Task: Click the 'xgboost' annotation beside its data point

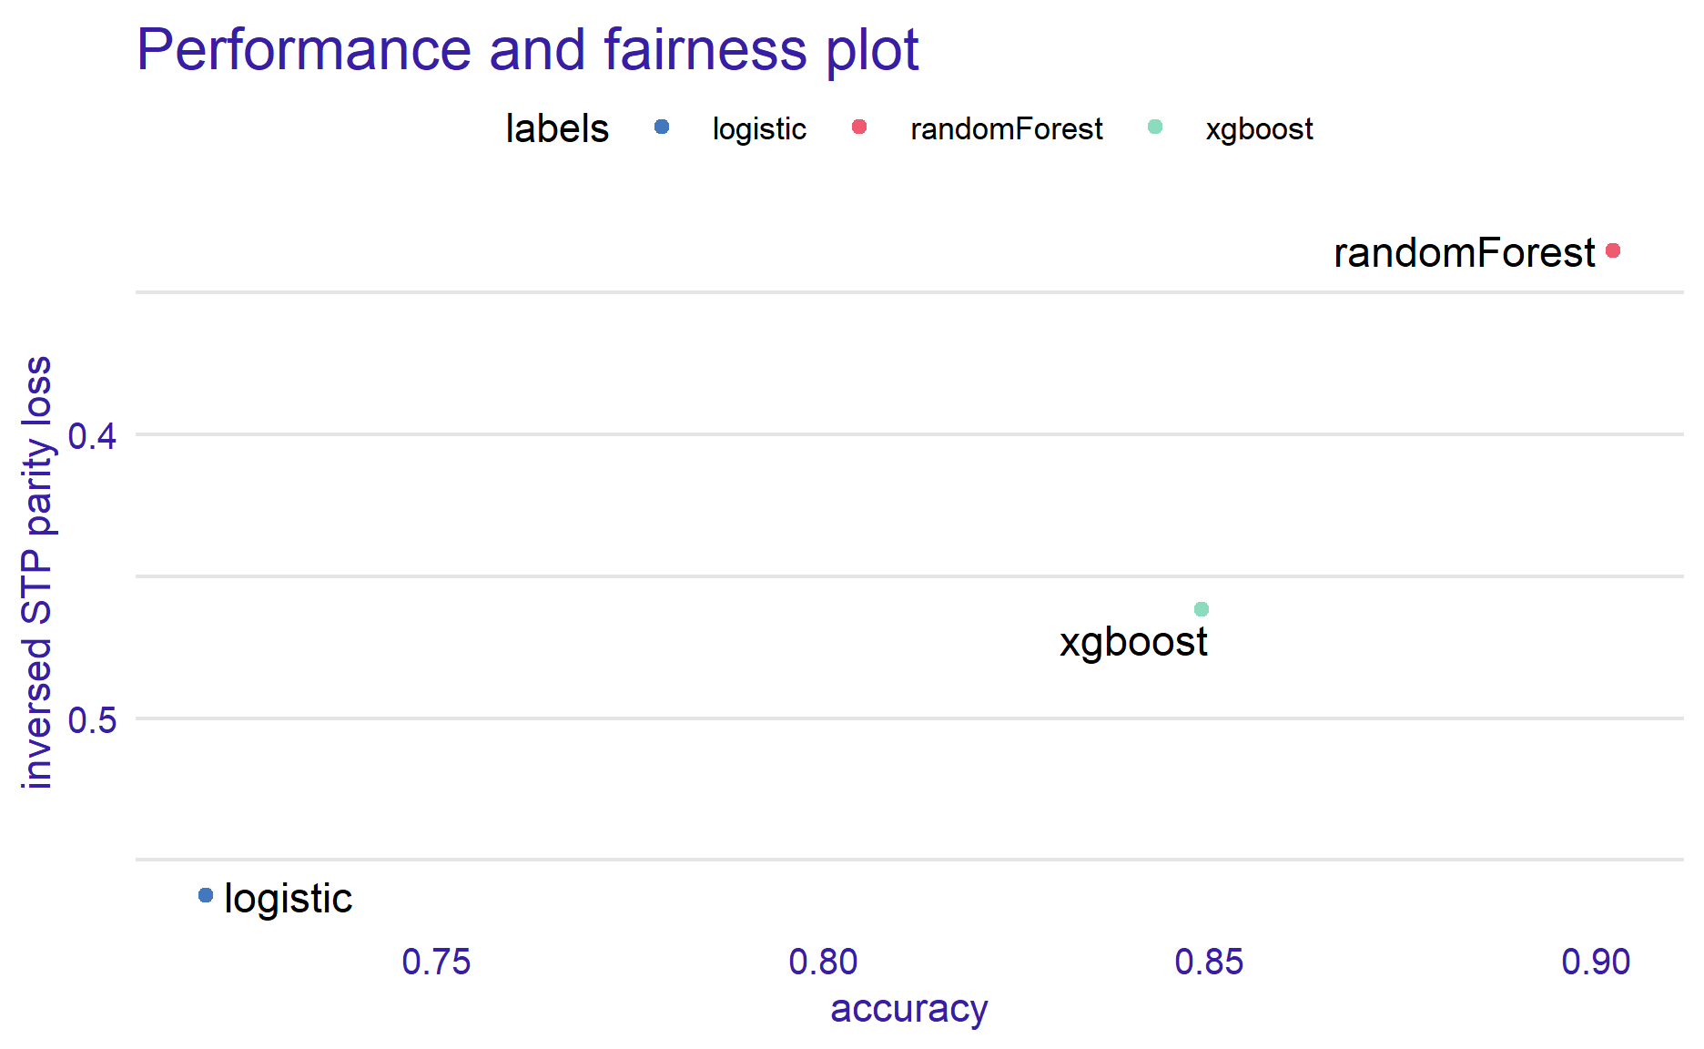Action: [x=1133, y=643]
